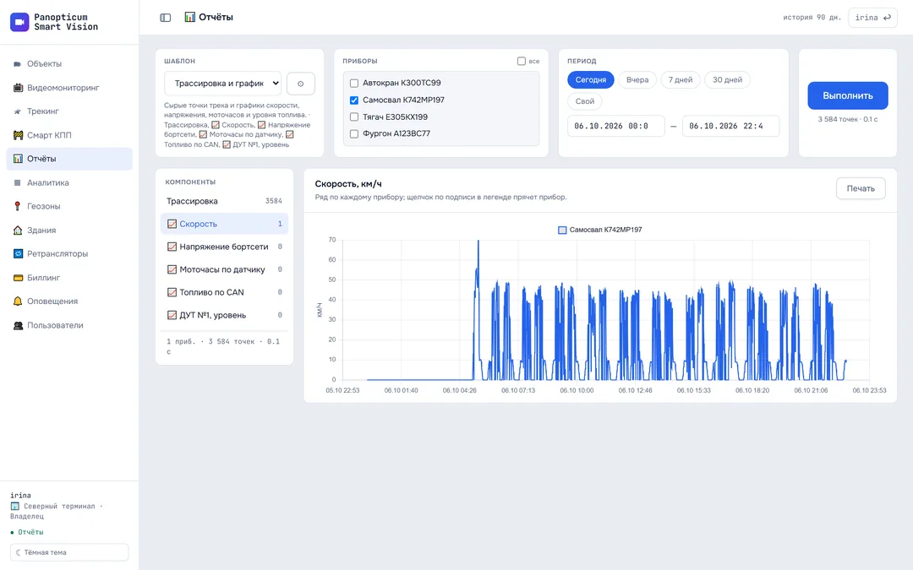Open Оповещения bell icon
This screenshot has height=570, width=913.
[x=18, y=301]
